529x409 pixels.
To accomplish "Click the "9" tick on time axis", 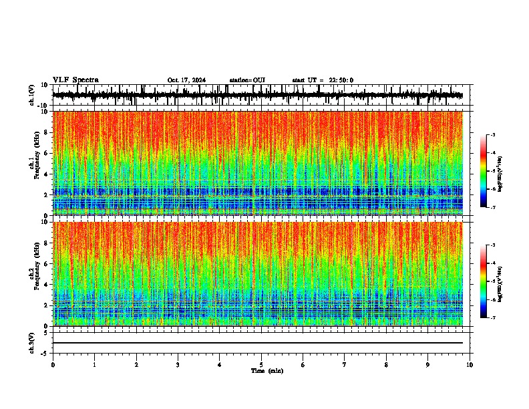I will coord(427,365).
